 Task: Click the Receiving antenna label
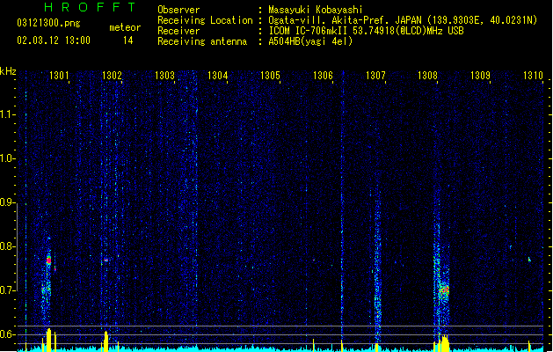point(202,41)
